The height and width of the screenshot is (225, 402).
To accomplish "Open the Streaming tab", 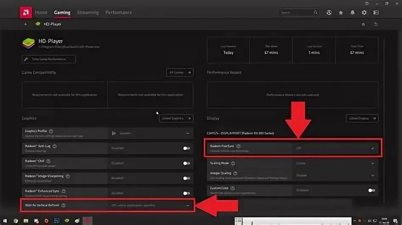I will 88,12.
